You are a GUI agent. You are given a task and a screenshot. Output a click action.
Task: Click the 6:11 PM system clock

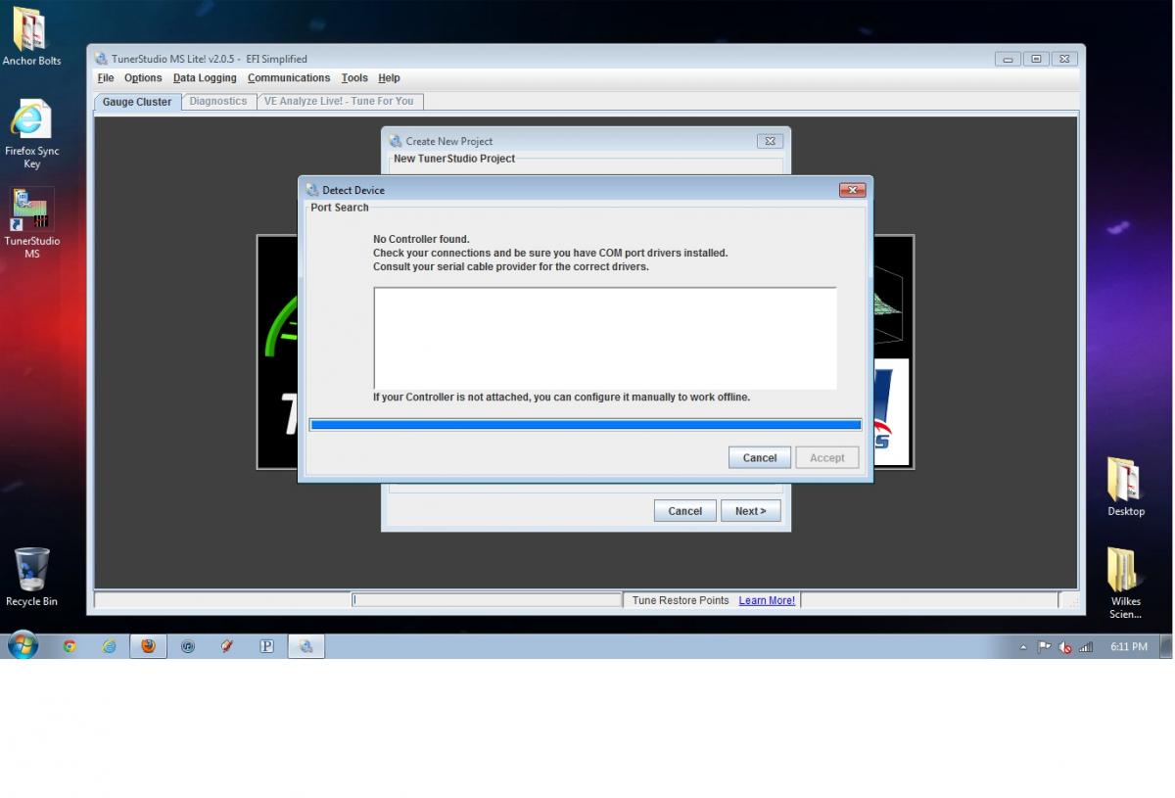1129,647
